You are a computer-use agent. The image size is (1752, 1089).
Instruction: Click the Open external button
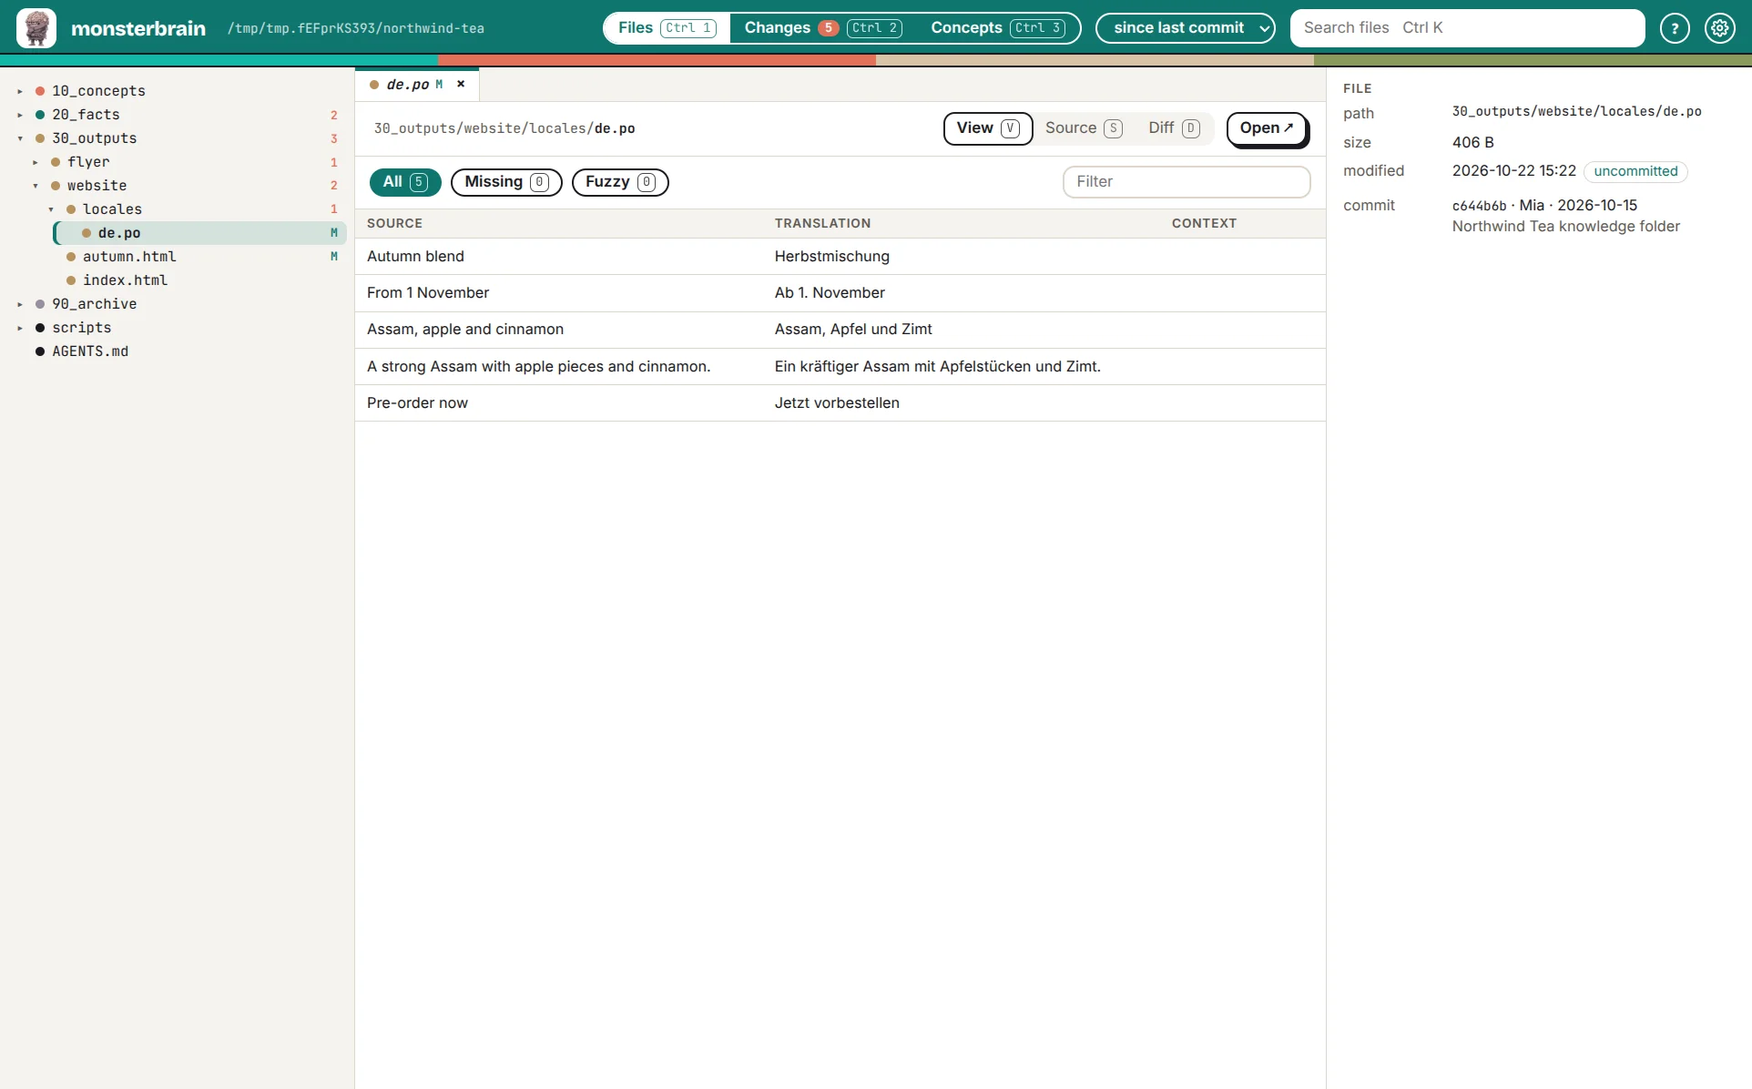point(1267,128)
